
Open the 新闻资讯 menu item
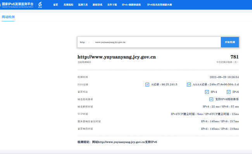pyautogui.click(x=97, y=5)
